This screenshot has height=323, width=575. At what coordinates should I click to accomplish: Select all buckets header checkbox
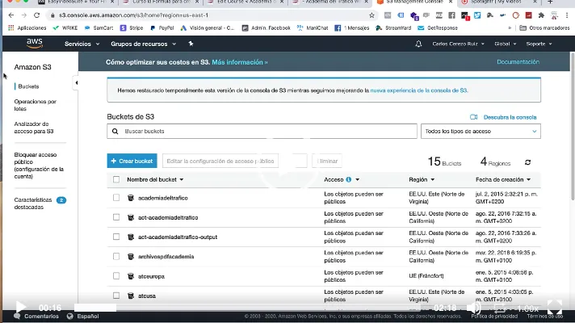[x=116, y=179]
